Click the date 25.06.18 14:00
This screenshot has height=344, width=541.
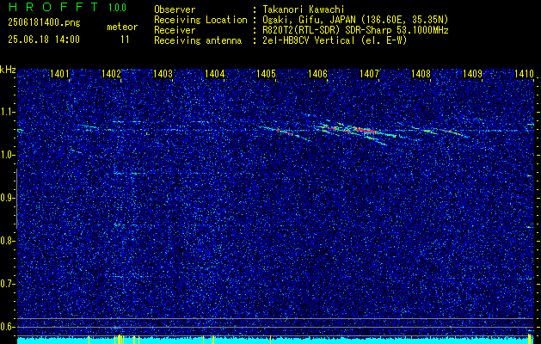click(x=44, y=40)
